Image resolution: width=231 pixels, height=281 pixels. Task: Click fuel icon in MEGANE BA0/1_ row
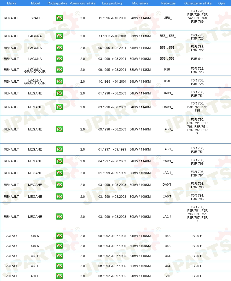point(59,93)
